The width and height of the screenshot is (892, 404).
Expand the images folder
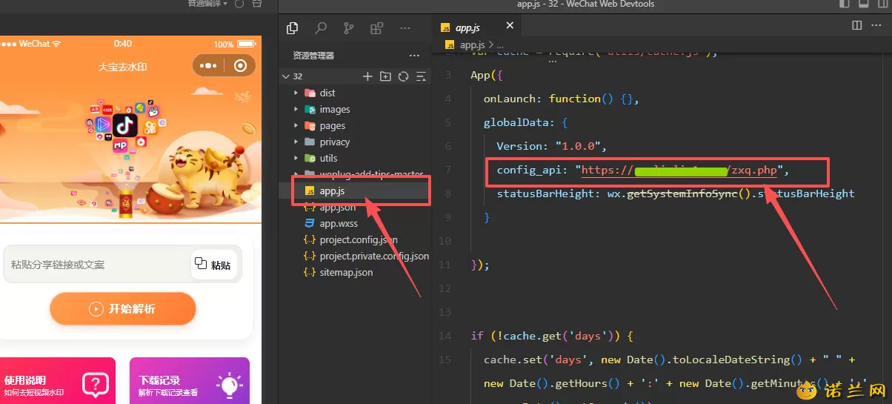[x=353, y=109]
